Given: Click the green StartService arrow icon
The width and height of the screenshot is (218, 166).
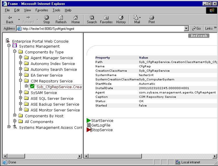Looking at the screenshot, I should [89, 120].
